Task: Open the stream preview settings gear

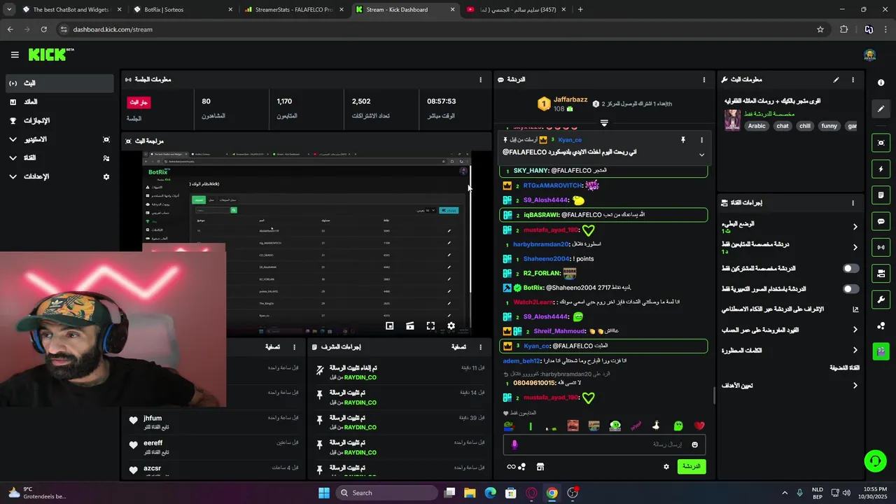Action: click(451, 325)
